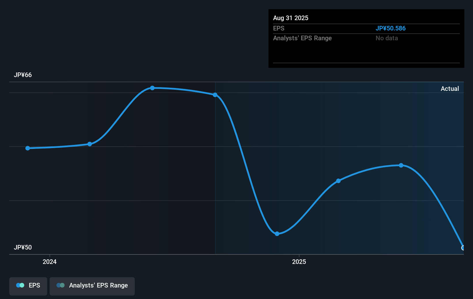Expand the Aug 31 2025 tooltip details

[291, 18]
